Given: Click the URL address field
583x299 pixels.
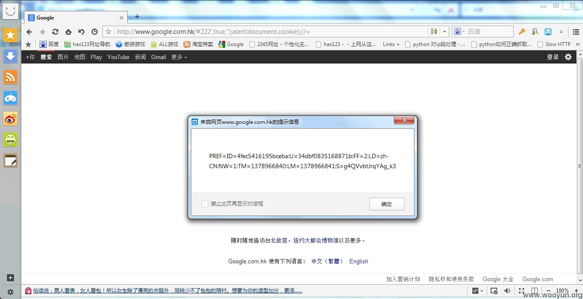Looking at the screenshot, I should 271,32.
